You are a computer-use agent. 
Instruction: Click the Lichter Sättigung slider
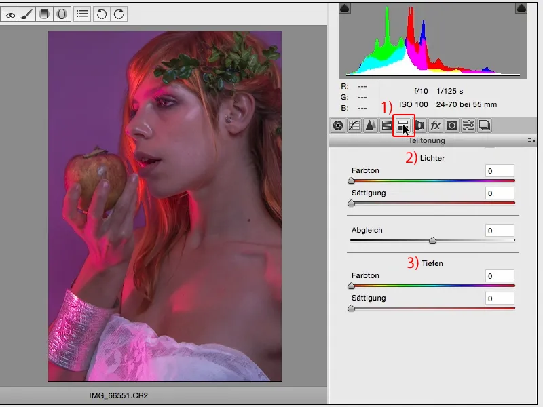point(432,203)
